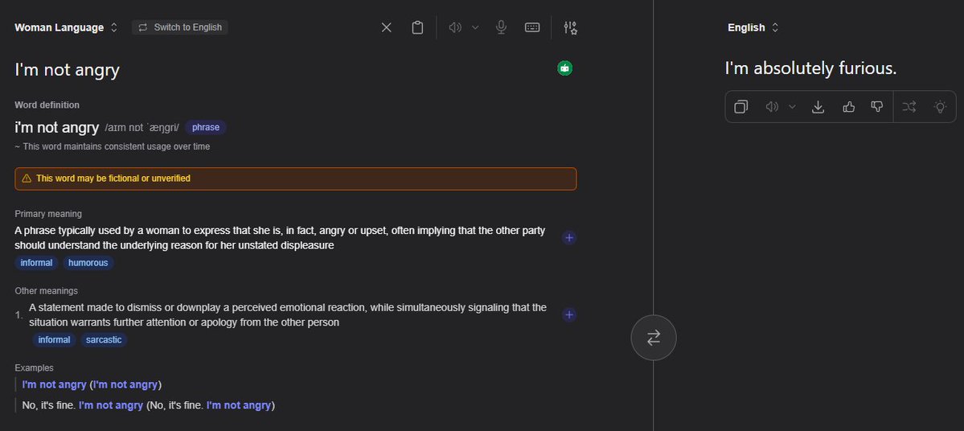Click the source text 'I'm not angry'

[67, 70]
